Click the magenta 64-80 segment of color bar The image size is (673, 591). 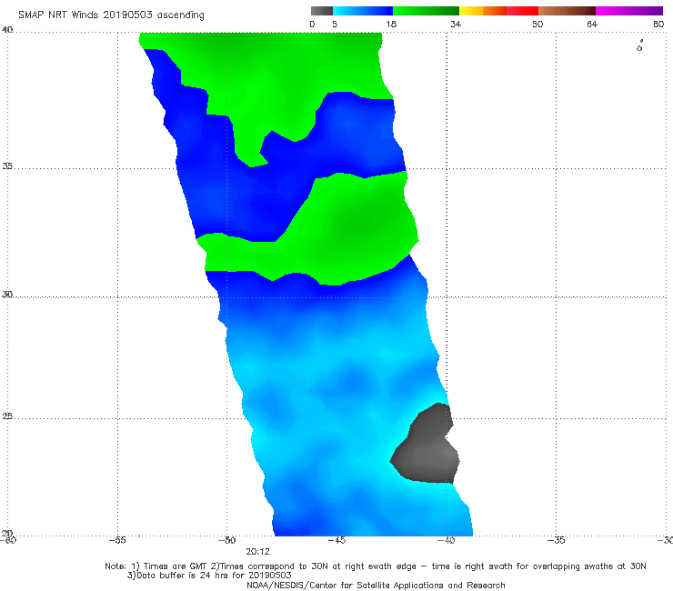[629, 11]
